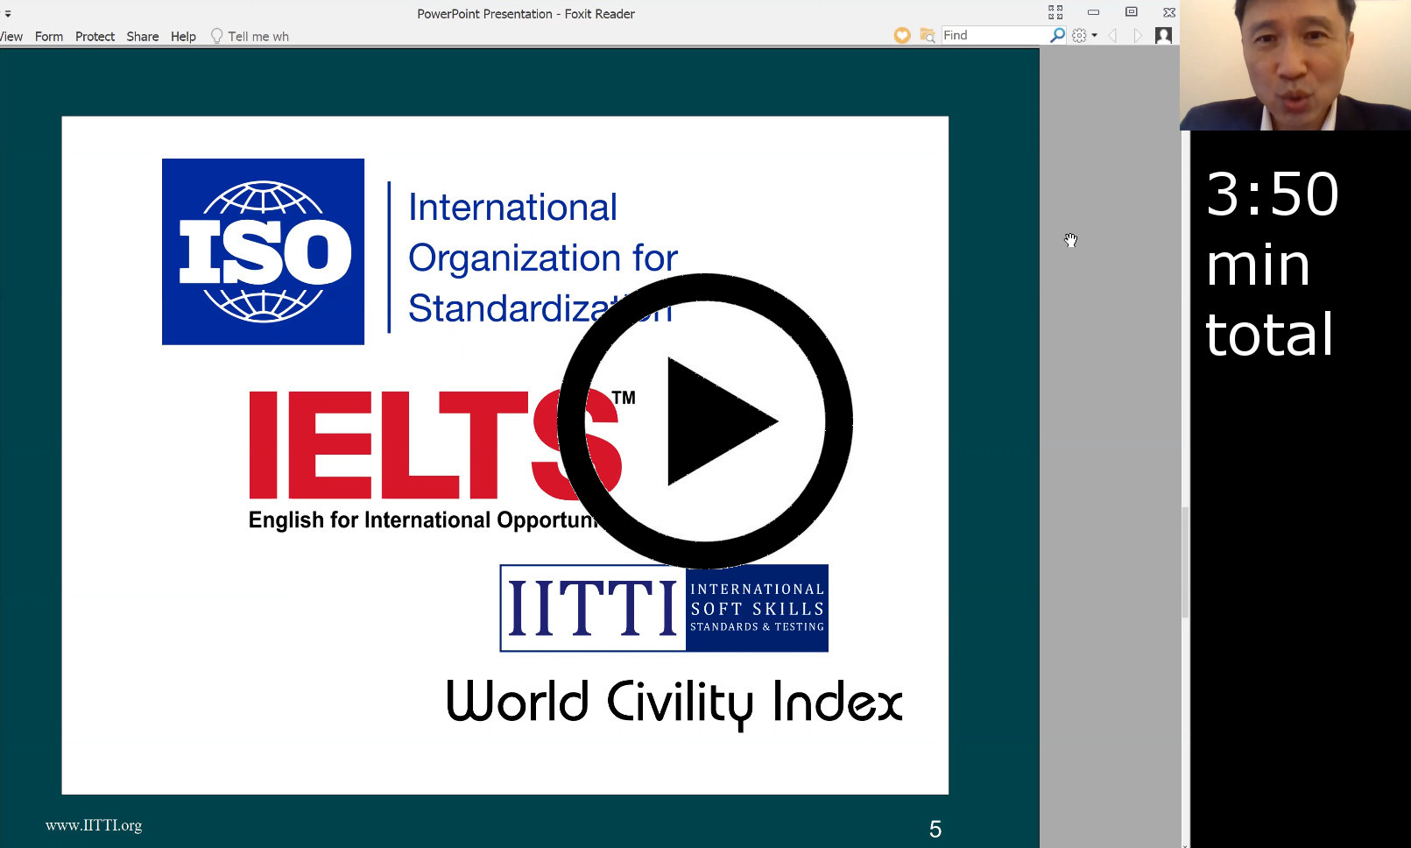Toggle the ribbon fullscreen four-arrows icon
Image resolution: width=1411 pixels, height=848 pixels.
click(1055, 12)
